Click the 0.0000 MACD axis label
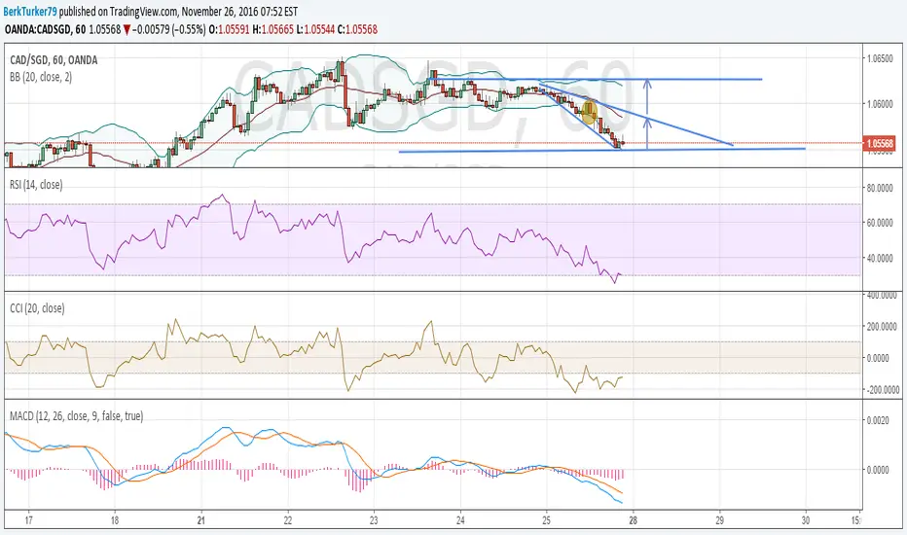Viewport: 907px width, 535px height. click(x=878, y=470)
